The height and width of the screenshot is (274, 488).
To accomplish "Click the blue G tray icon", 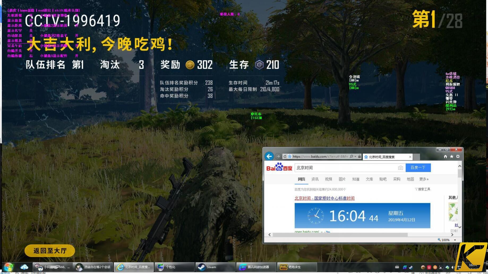I will [405, 267].
